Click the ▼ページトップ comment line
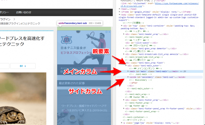Screen dimensions: 205x125 (x=134, y=120)
